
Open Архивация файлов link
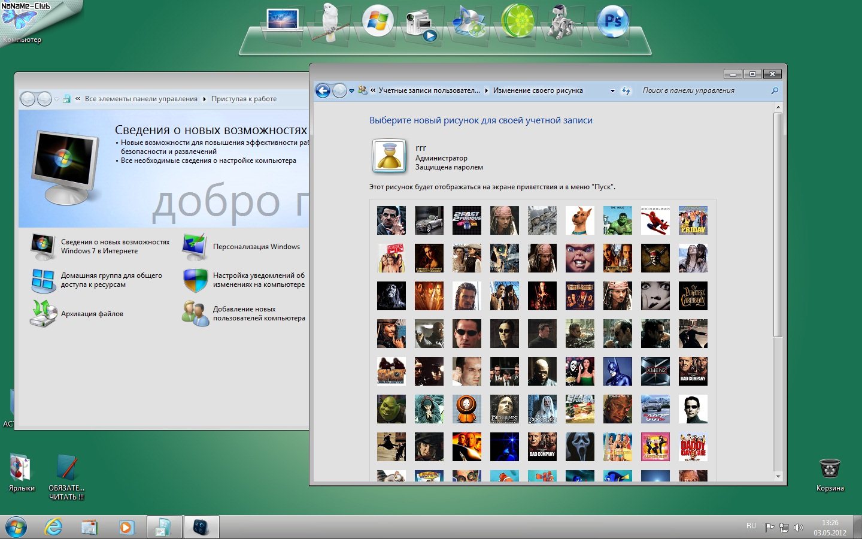click(92, 314)
